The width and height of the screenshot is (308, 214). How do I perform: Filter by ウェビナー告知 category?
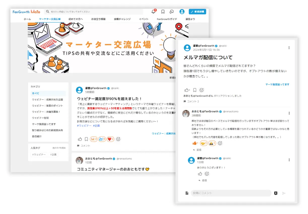pyautogui.click(x=40, y=118)
